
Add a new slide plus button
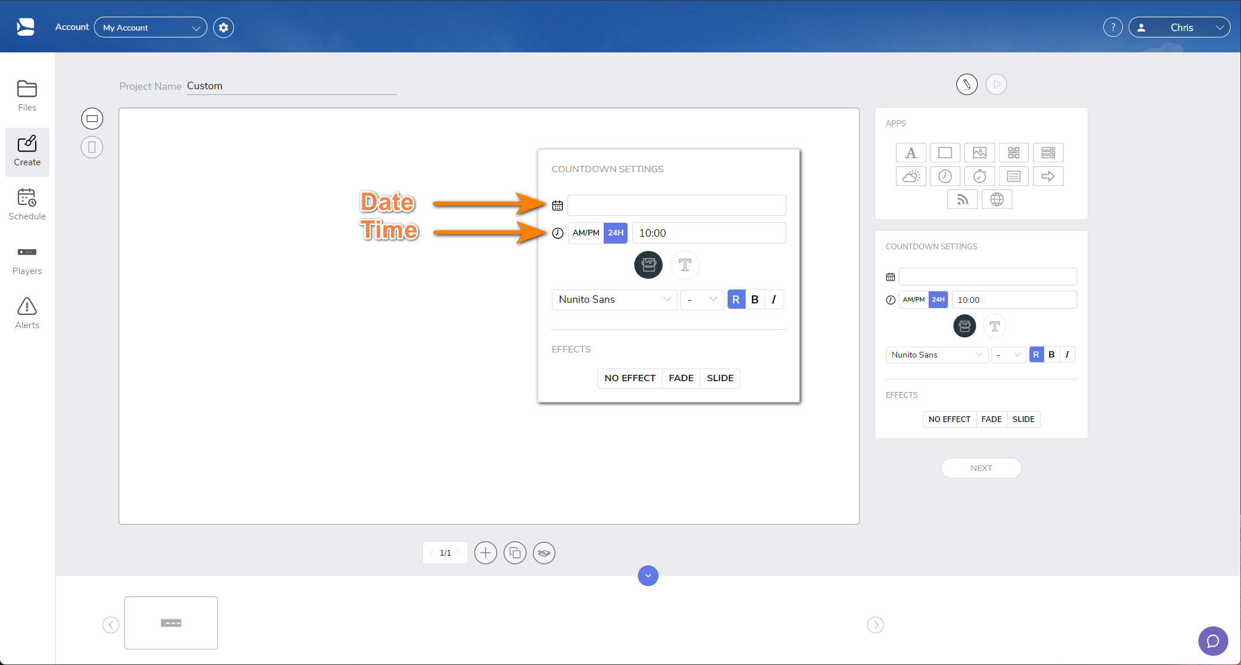(x=486, y=553)
